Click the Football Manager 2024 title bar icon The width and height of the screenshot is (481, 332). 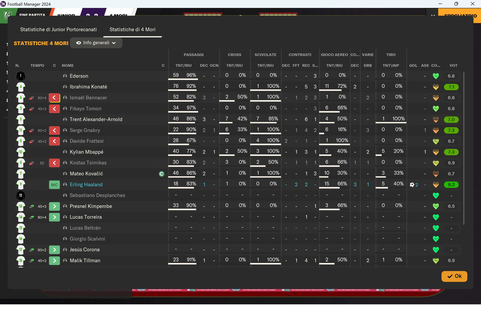3,4
